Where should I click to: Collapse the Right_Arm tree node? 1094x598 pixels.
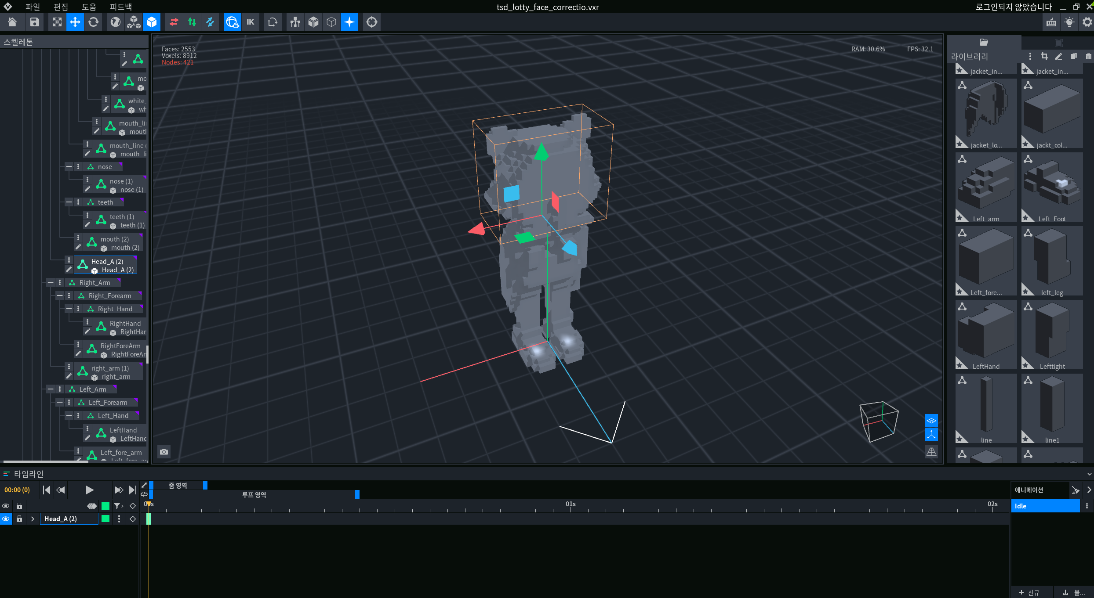51,283
